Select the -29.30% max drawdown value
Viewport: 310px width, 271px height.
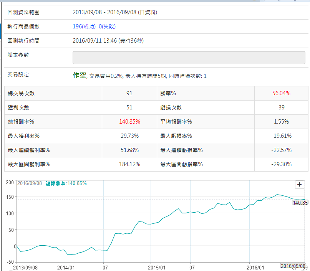pyautogui.click(x=281, y=164)
